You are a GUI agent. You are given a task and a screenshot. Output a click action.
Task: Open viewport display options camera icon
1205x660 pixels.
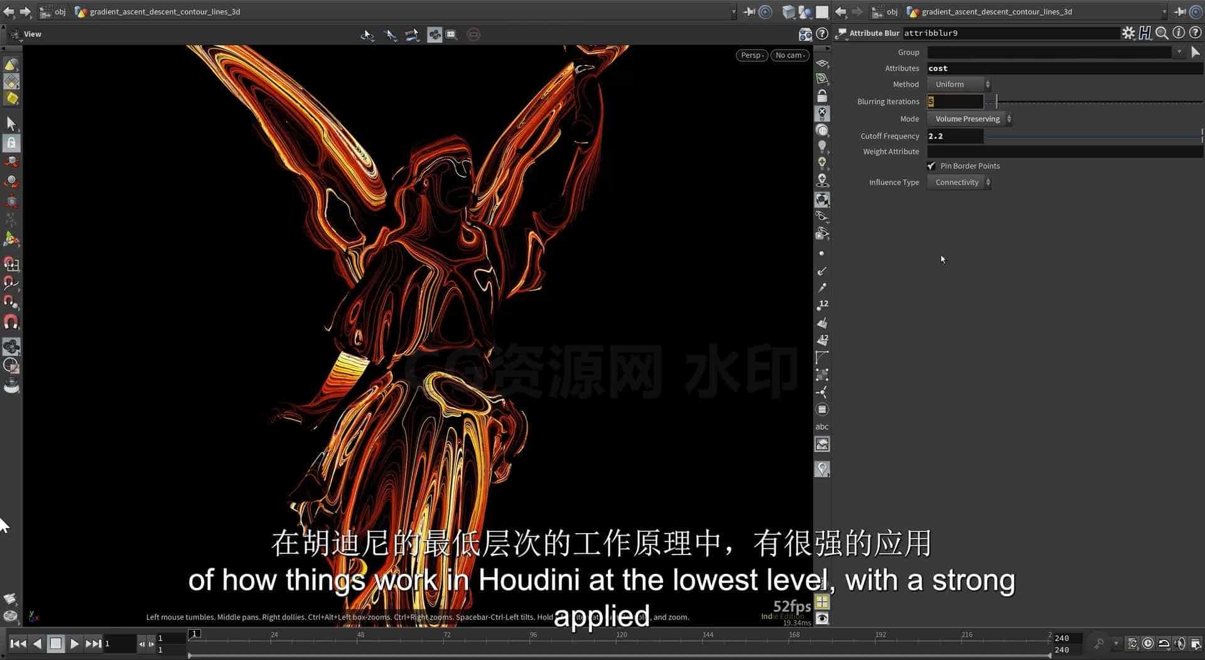(x=805, y=34)
